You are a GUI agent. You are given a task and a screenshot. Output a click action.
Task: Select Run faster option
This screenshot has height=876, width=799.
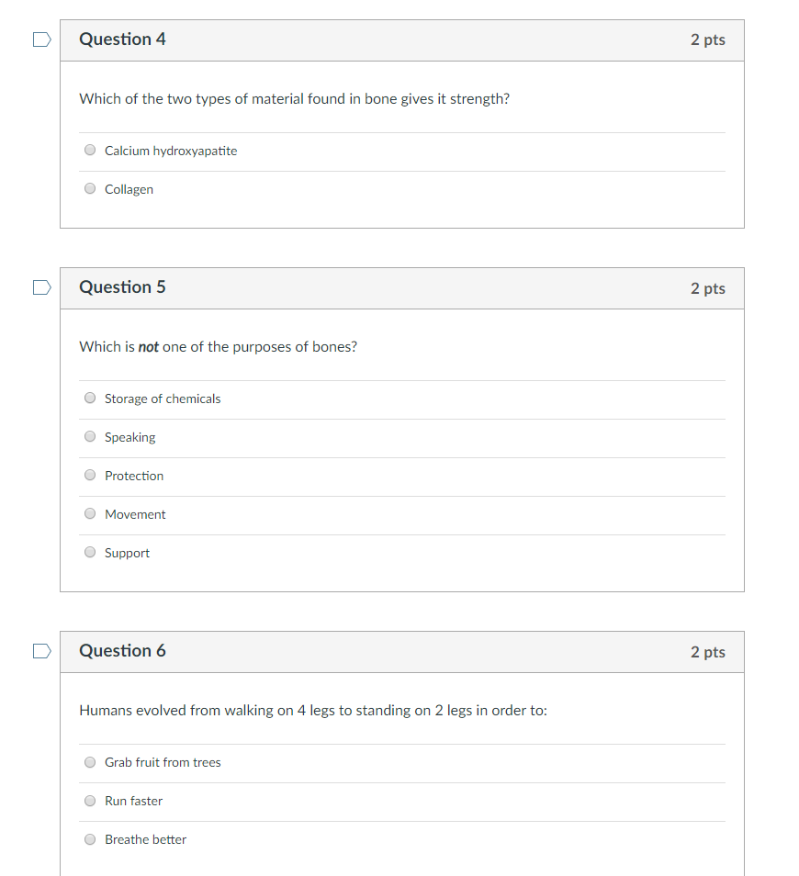pos(90,801)
